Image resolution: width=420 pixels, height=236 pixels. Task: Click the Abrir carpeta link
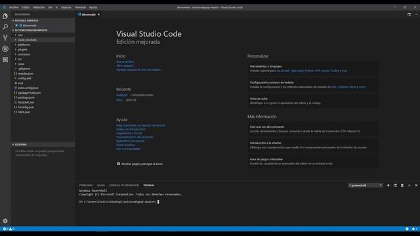point(125,66)
